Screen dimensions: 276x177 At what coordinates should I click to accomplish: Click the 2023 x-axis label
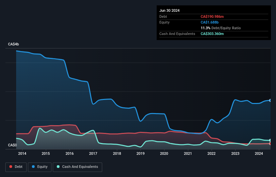point(235,153)
